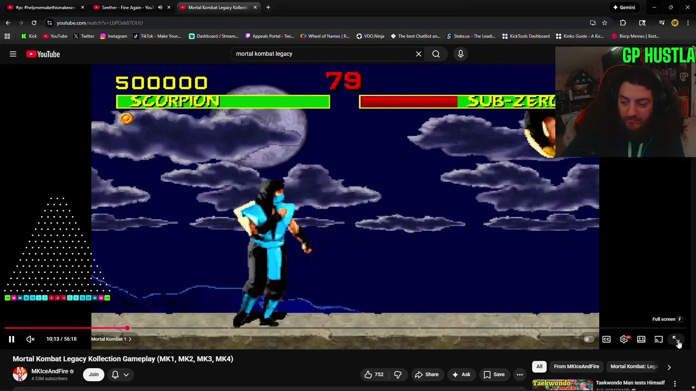The image size is (696, 391).
Task: Open the Blerp Memes bookmark
Action: pyautogui.click(x=635, y=36)
